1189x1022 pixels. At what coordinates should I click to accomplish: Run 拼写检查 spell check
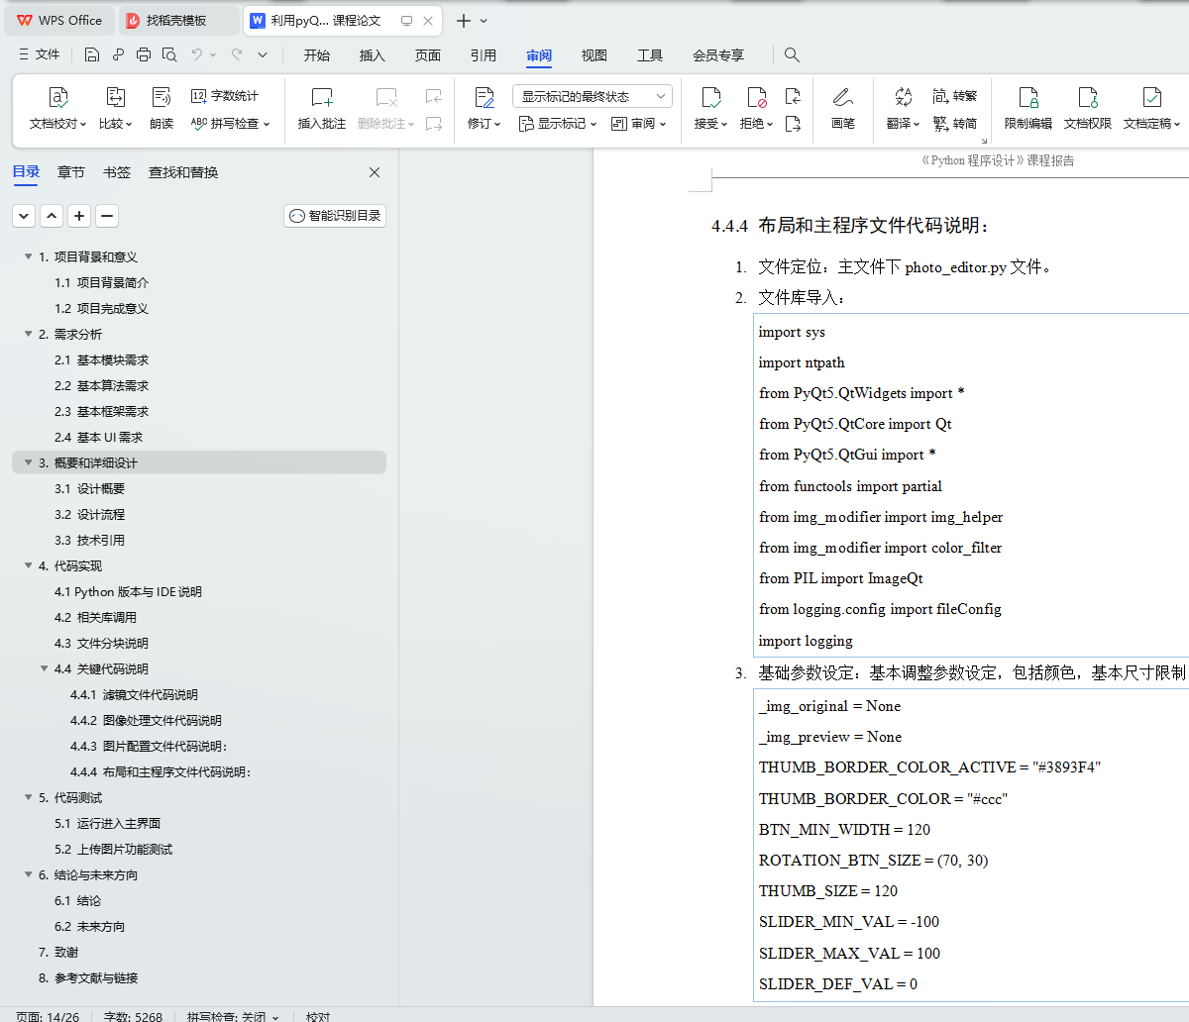click(x=230, y=124)
